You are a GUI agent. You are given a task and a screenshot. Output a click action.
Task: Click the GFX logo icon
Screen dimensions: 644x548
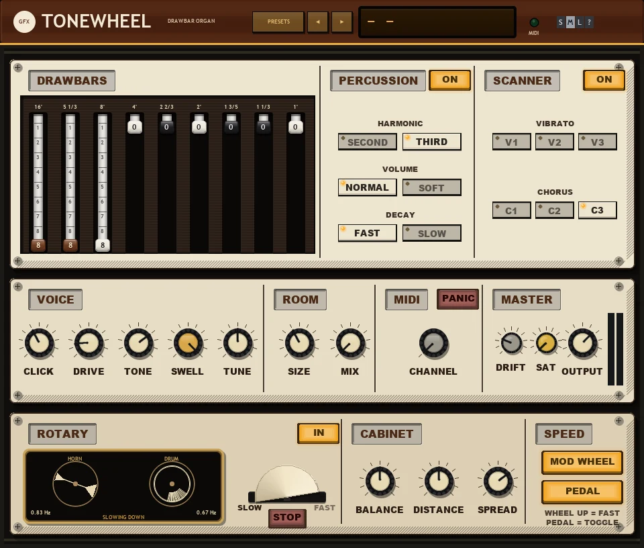coord(24,21)
